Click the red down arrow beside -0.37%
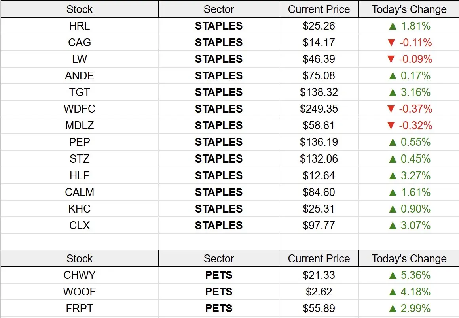This screenshot has width=459, height=318. 391,109
